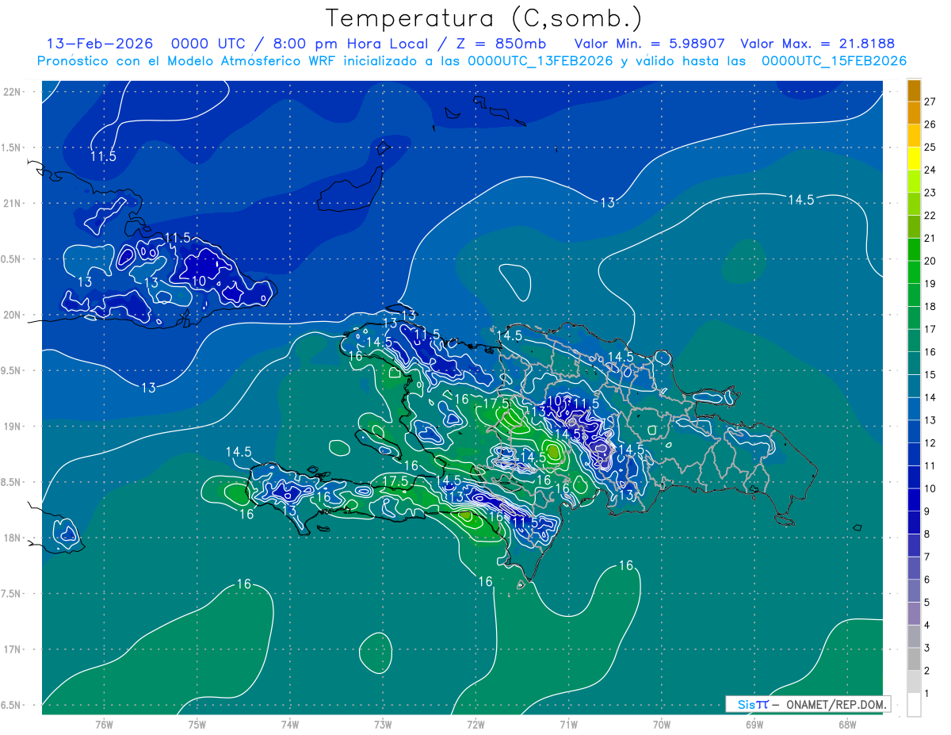Image resolution: width=951 pixels, height=735 pixels.
Task: Click the 76W longitude axis label
Action: [104, 725]
